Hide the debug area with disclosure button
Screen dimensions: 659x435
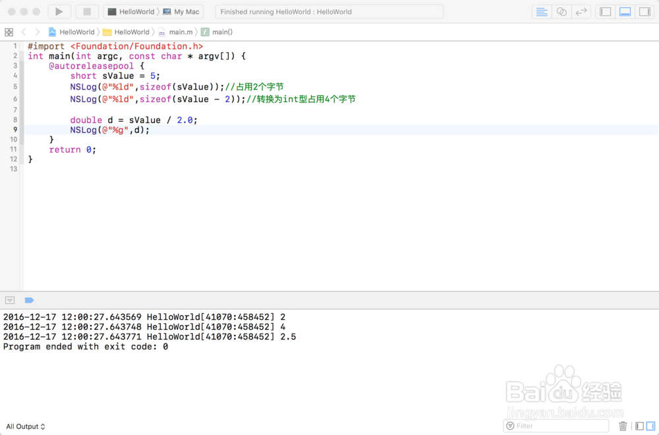point(10,300)
